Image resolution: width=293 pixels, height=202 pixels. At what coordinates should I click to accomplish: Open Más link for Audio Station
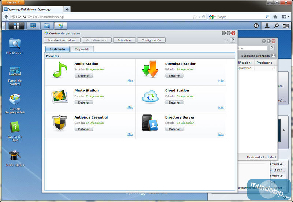coord(130,81)
